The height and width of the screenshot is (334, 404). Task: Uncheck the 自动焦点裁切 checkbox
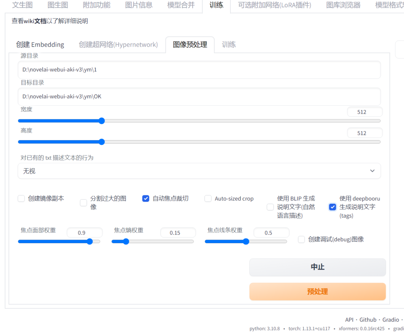146,199
